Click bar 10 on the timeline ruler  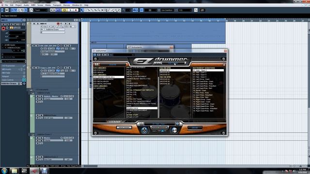point(158,20)
